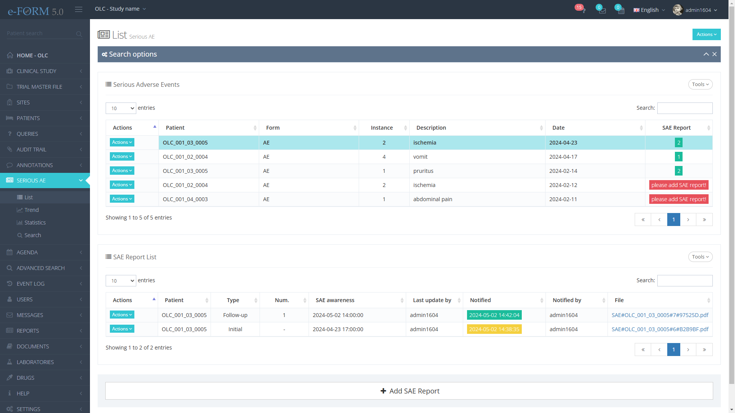735x413 pixels.
Task: Collapse the Search options panel chevron
Action: 706,54
